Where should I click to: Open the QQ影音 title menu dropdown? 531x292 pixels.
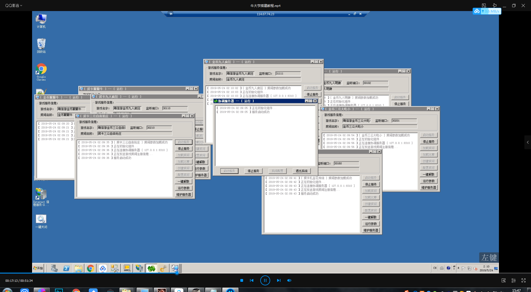coord(14,6)
